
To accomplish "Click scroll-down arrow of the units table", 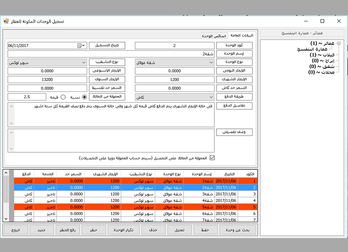I will (x=6, y=219).
